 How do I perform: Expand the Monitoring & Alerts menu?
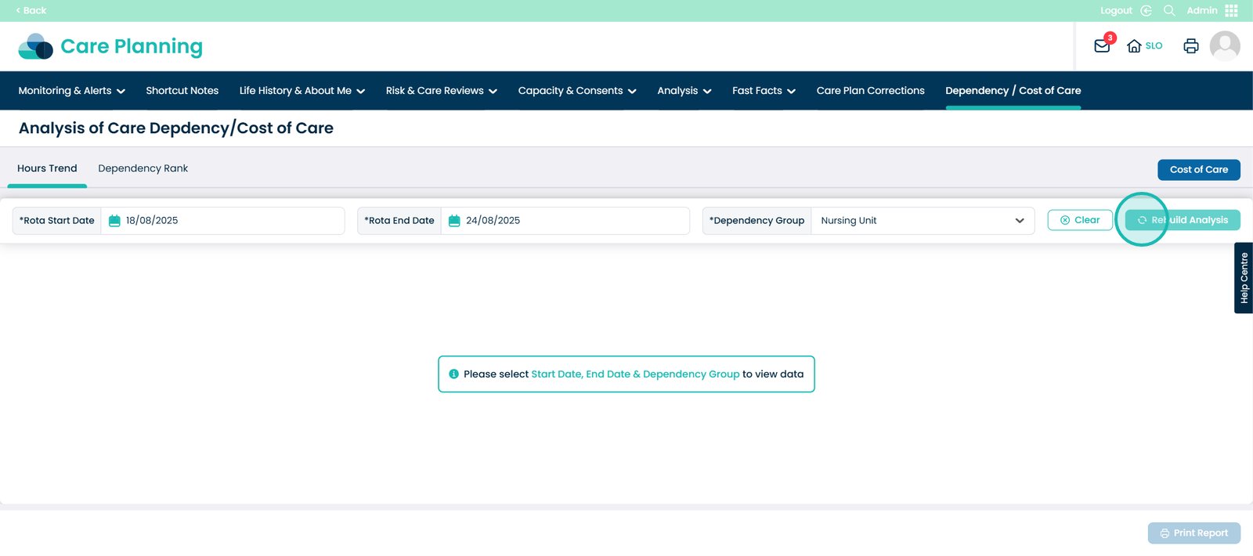[x=71, y=91]
